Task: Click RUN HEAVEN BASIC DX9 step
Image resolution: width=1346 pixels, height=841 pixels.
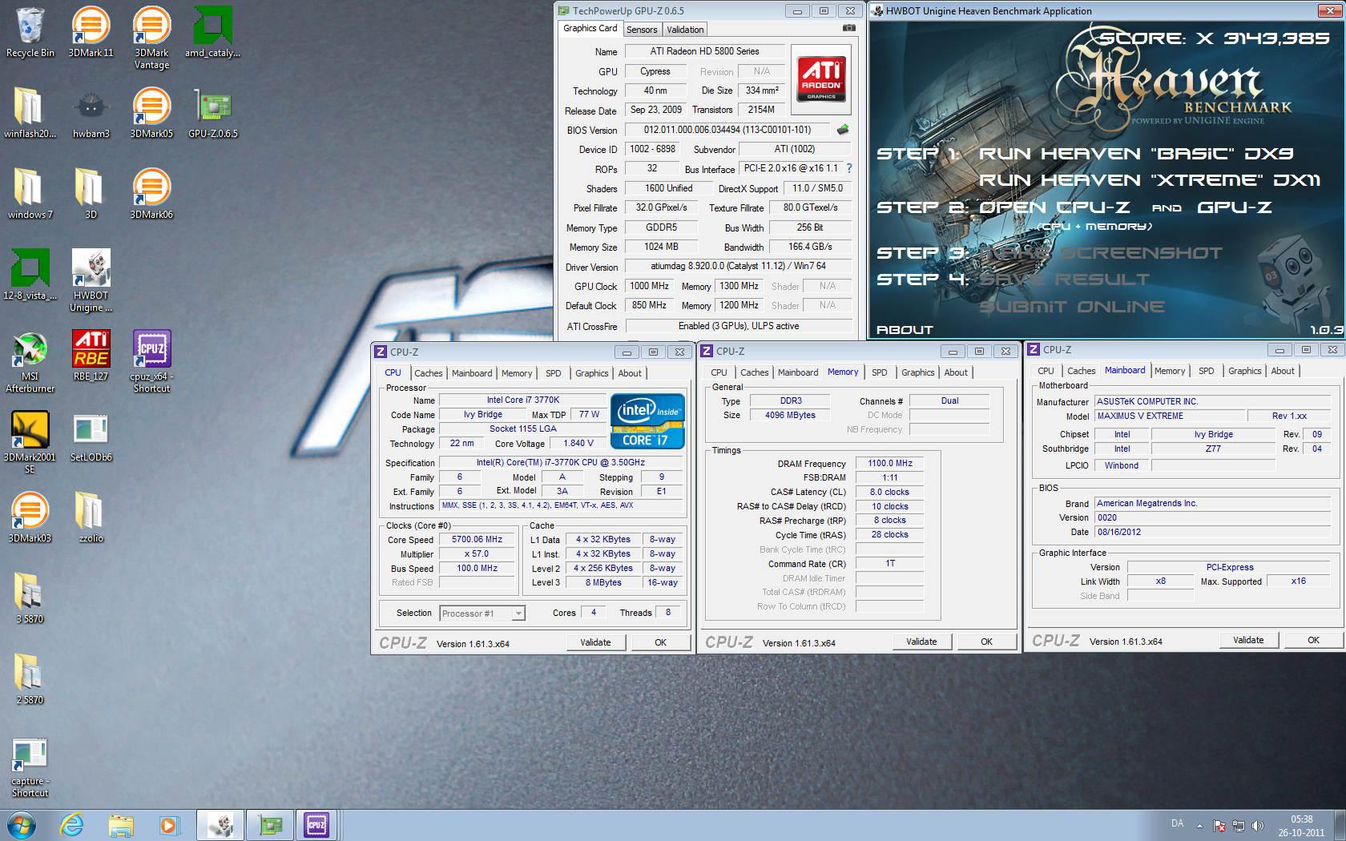Action: coord(1136,153)
